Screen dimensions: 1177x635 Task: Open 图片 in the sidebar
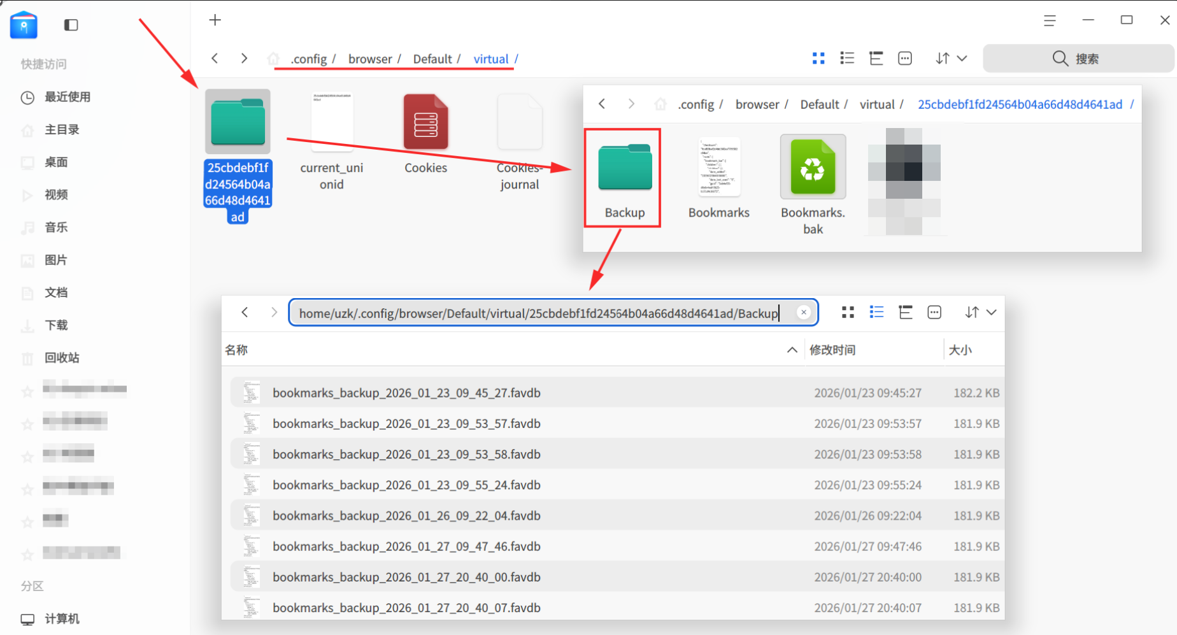(56, 260)
